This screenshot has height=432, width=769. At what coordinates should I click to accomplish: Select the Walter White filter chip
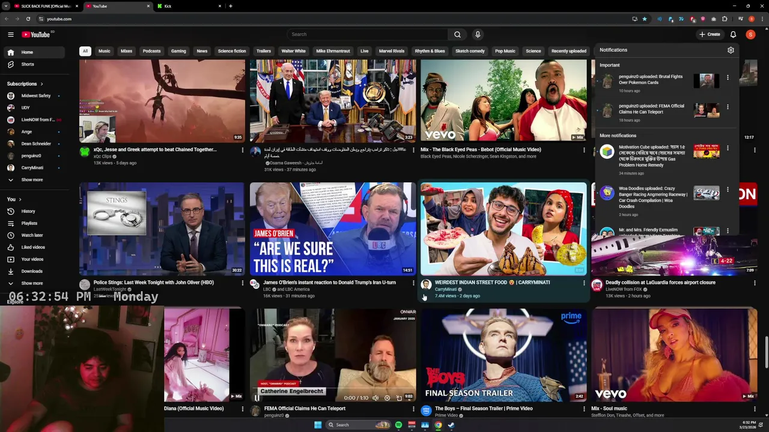point(293,51)
